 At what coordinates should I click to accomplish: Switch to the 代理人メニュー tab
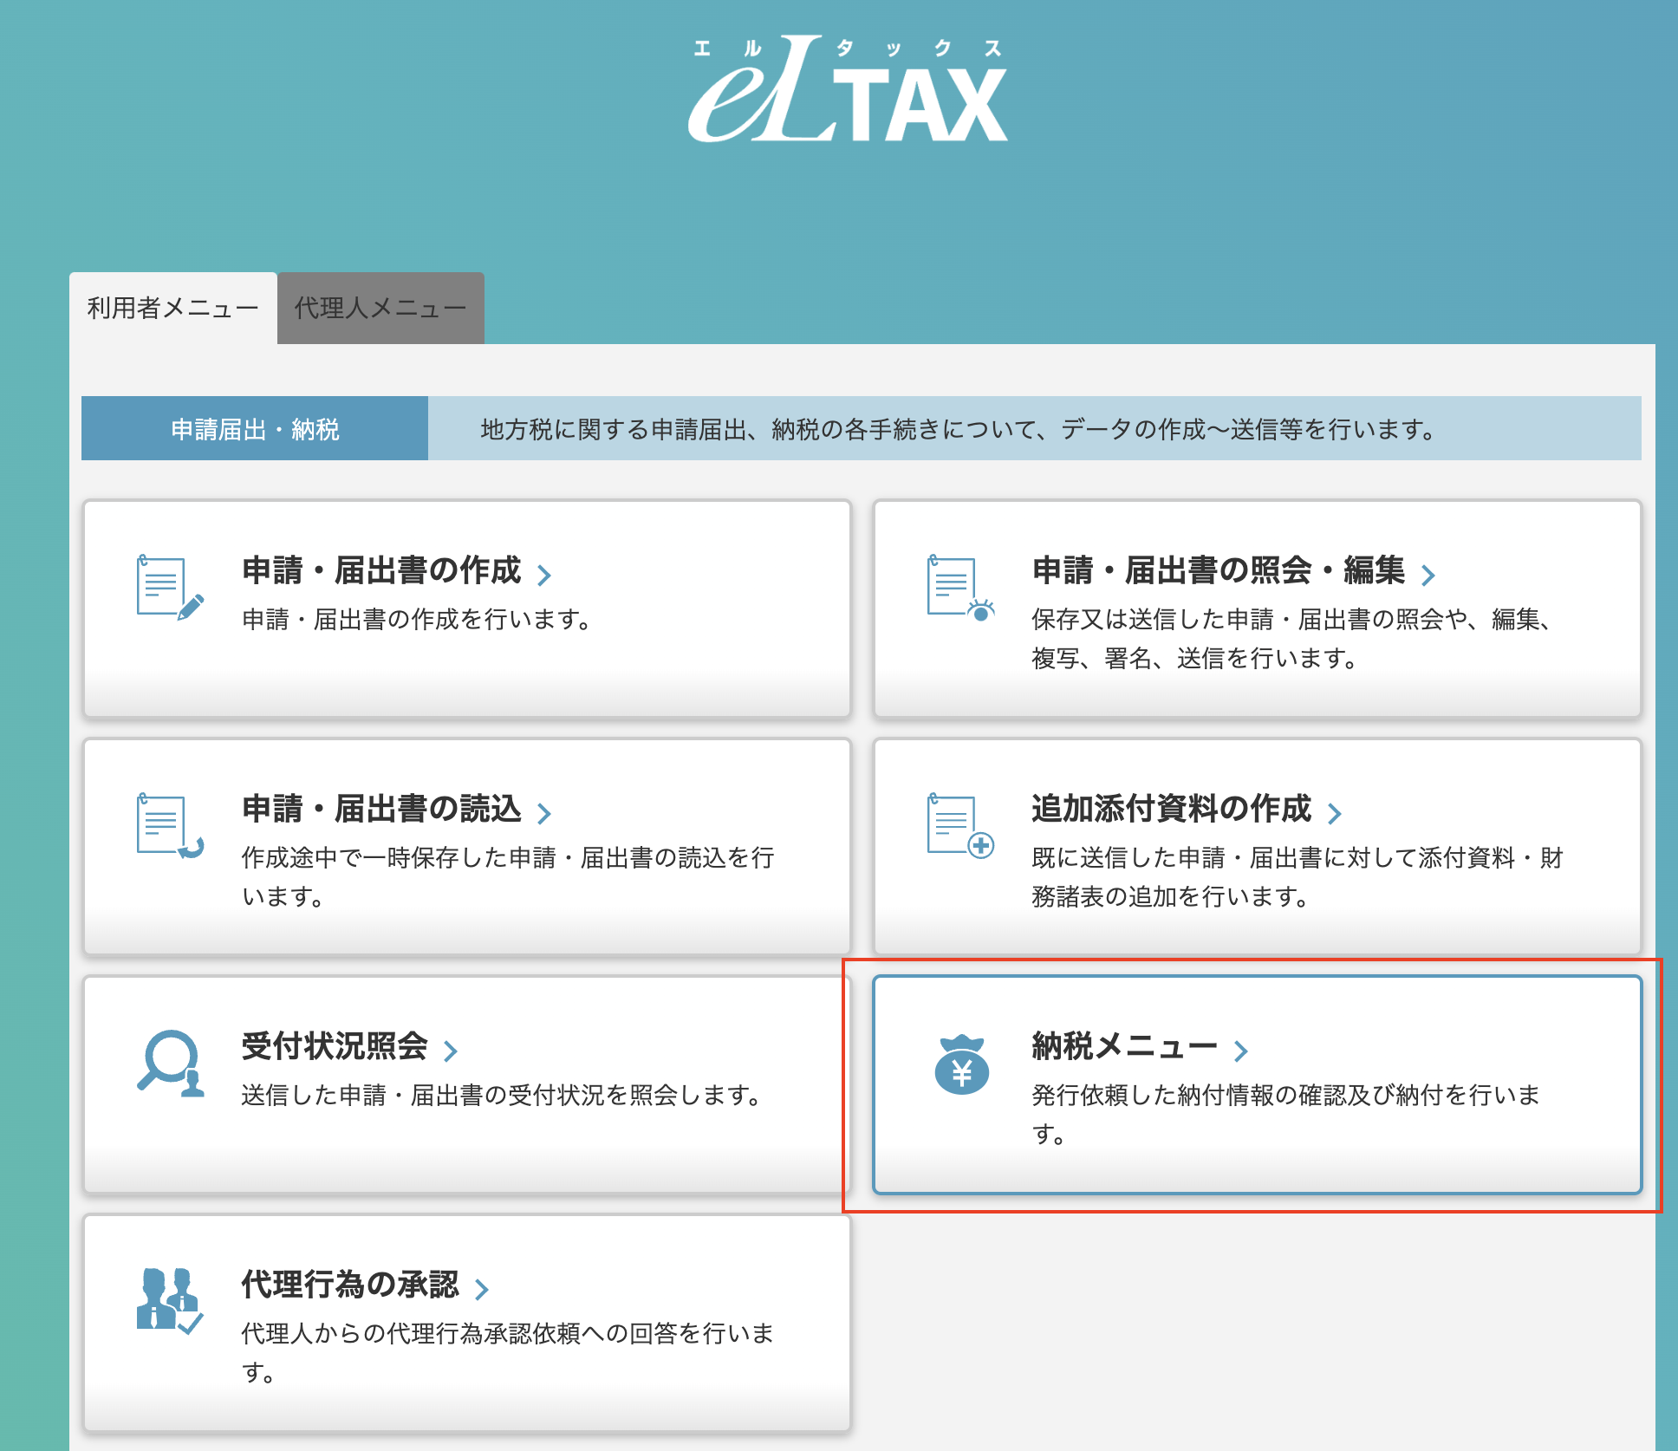(x=380, y=308)
